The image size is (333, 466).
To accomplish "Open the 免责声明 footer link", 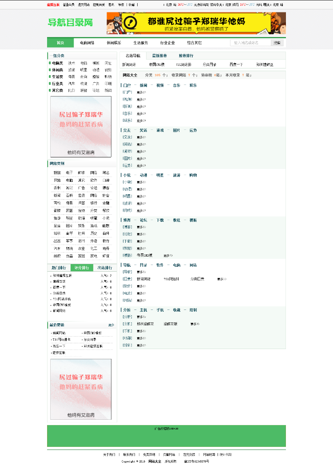I will pos(149,455).
